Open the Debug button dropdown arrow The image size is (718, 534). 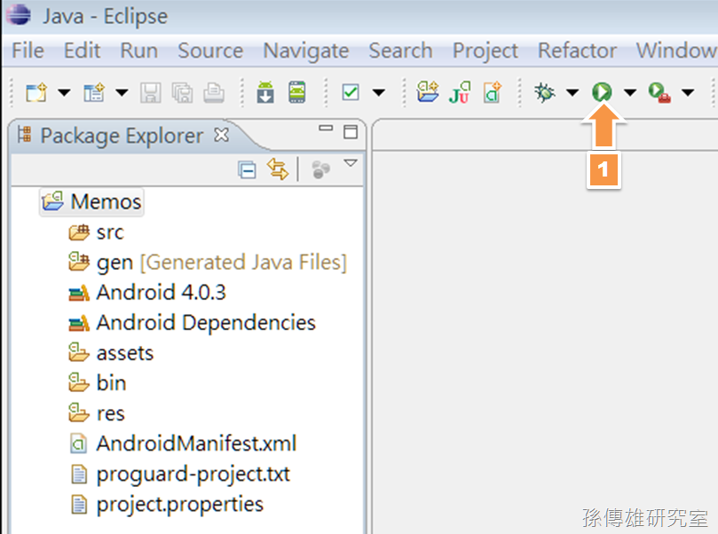point(572,93)
